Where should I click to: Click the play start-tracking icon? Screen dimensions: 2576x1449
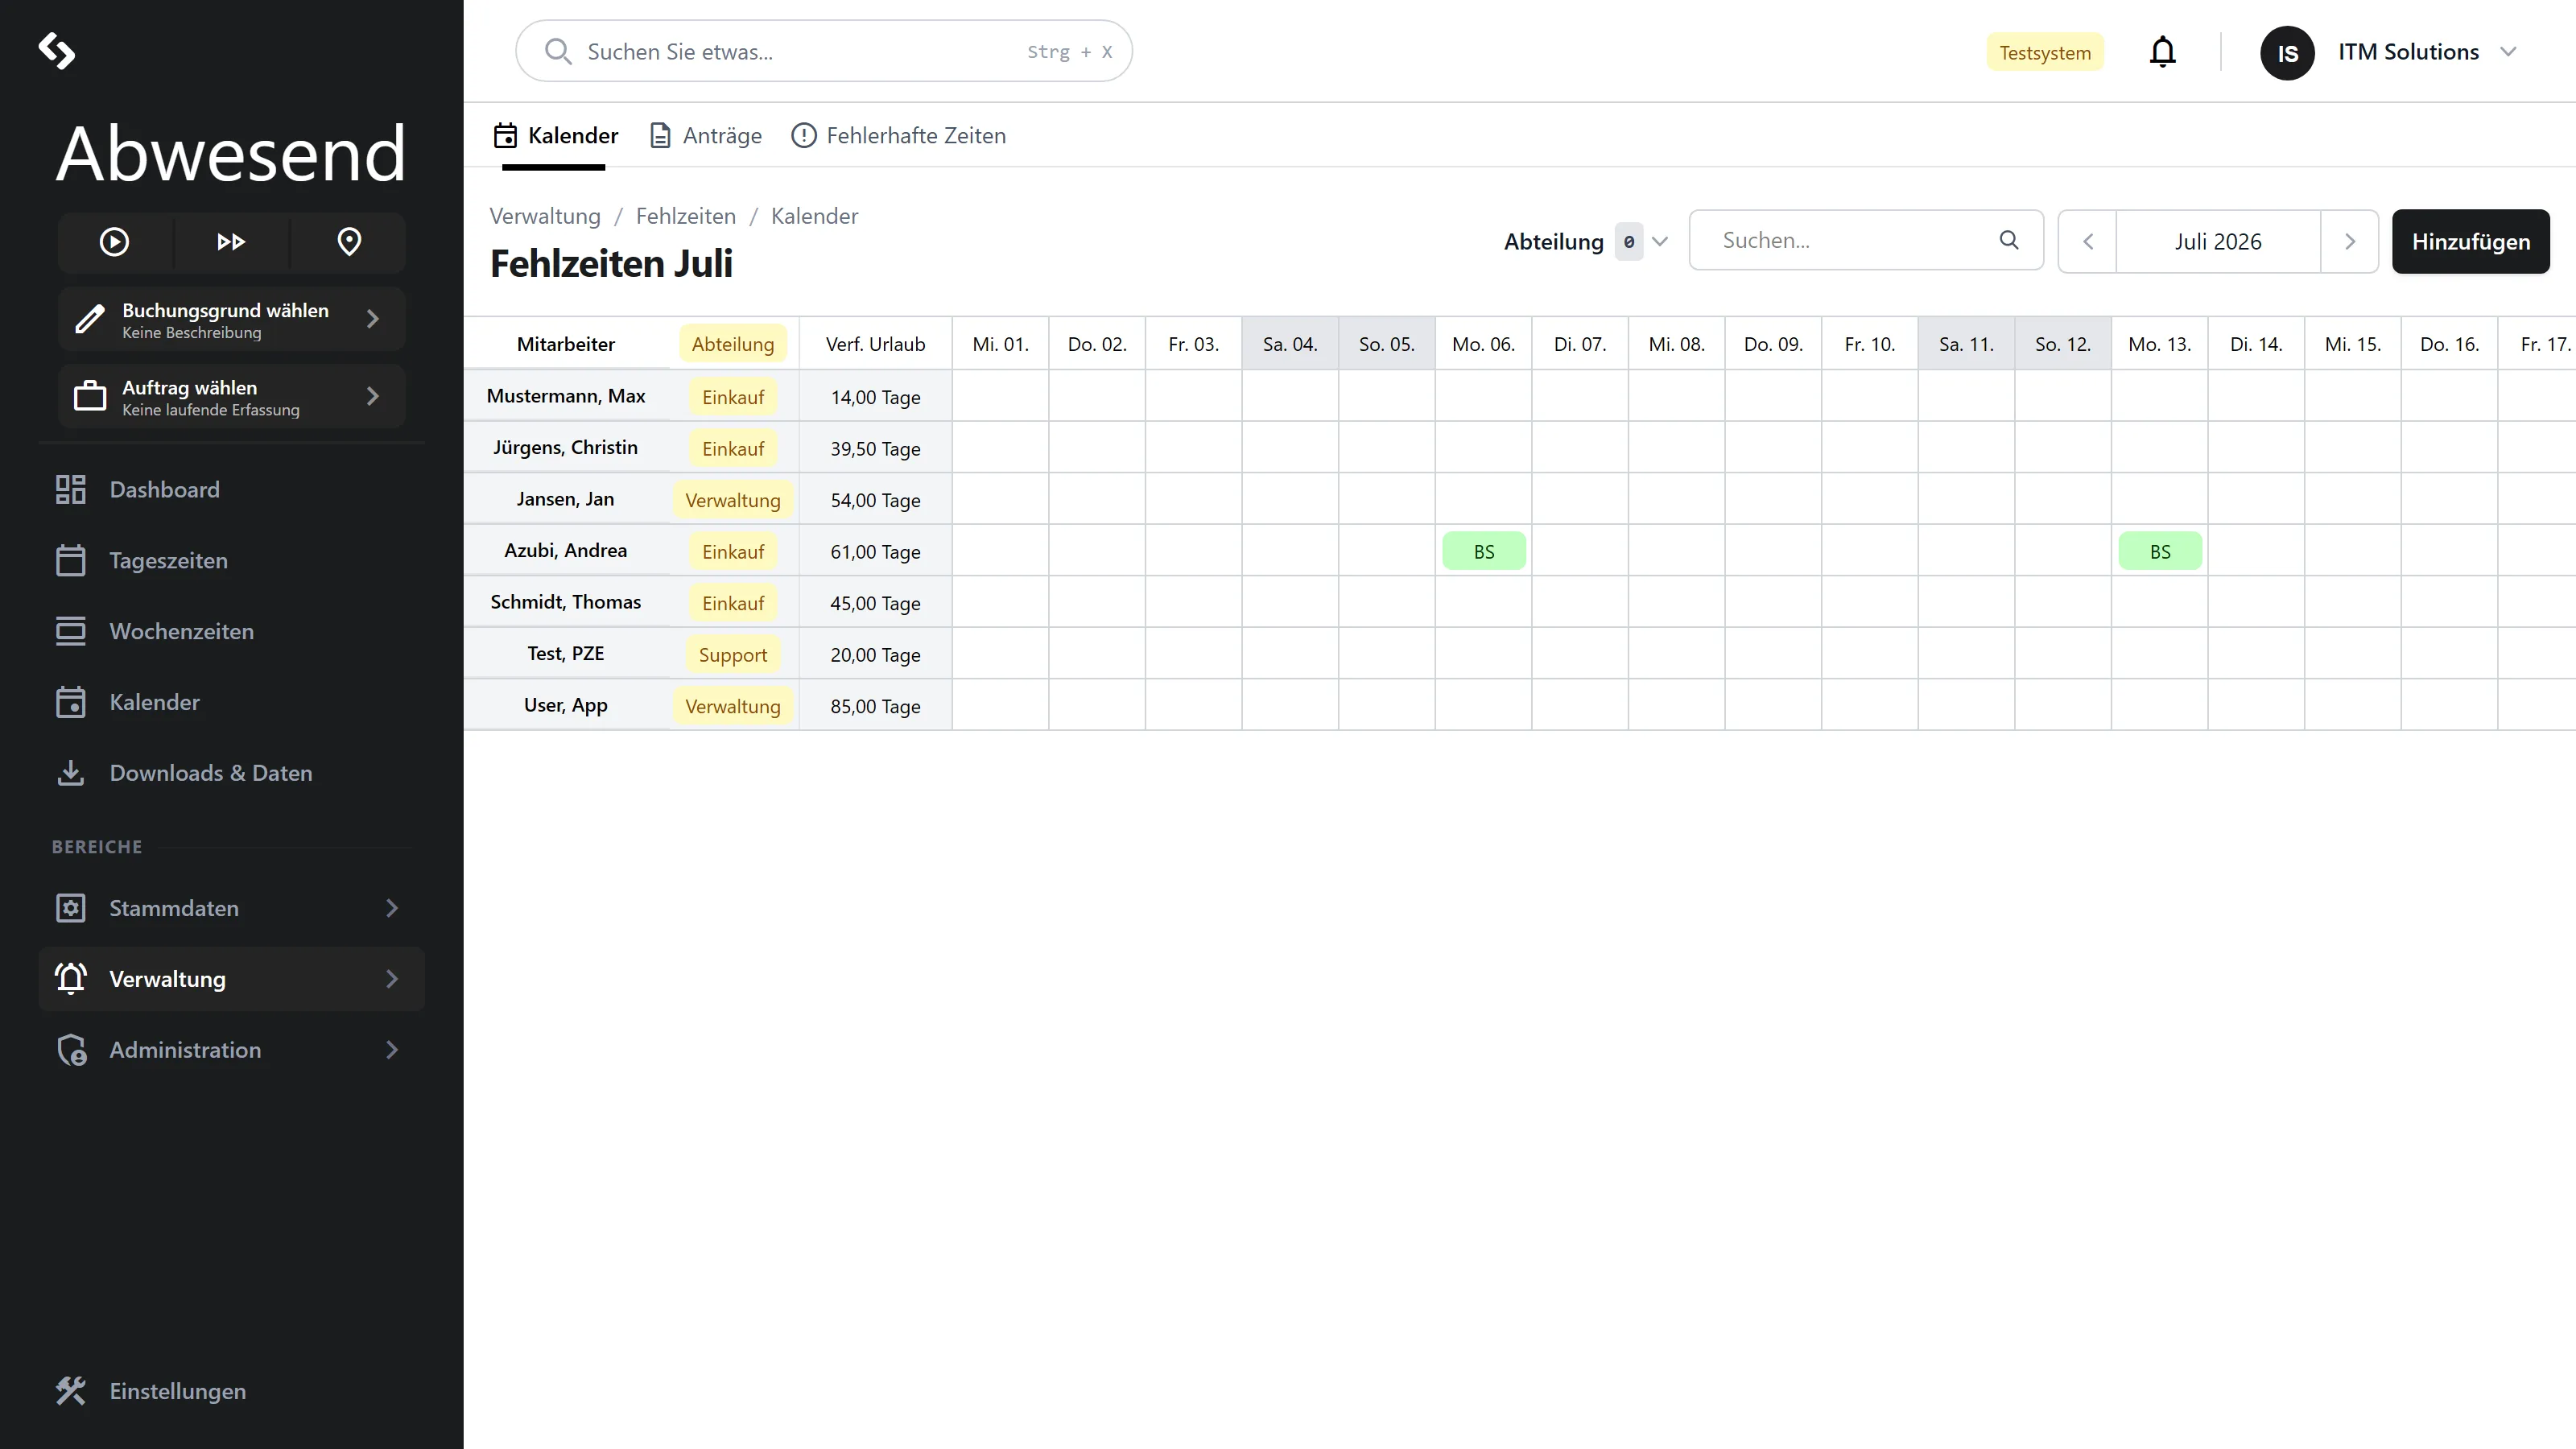[x=114, y=242]
